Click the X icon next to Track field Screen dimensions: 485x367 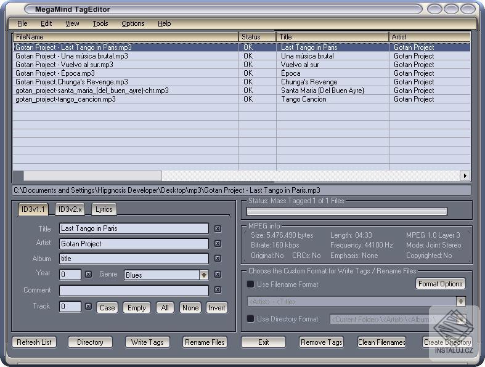click(88, 306)
